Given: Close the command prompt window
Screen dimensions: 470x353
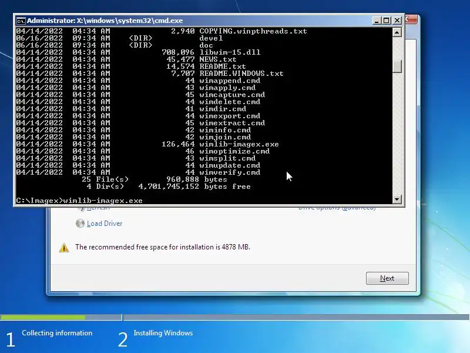Looking at the screenshot, I should 397,21.
